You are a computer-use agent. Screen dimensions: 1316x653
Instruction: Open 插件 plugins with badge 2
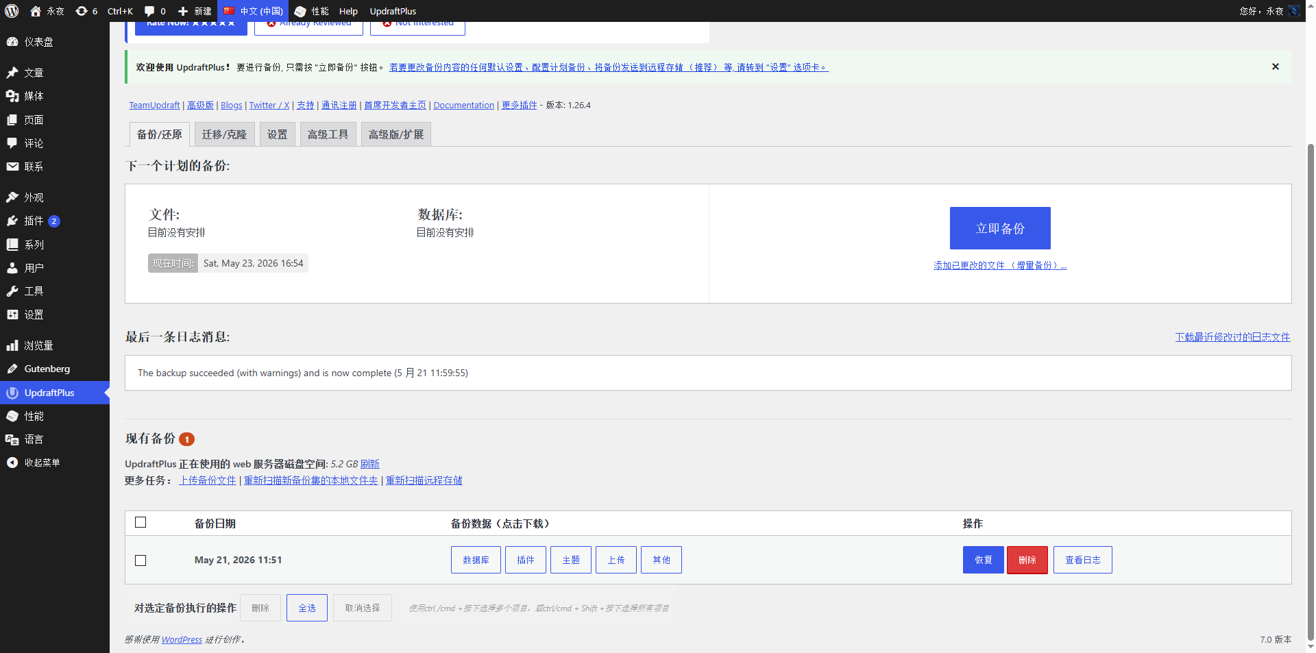pos(55,221)
